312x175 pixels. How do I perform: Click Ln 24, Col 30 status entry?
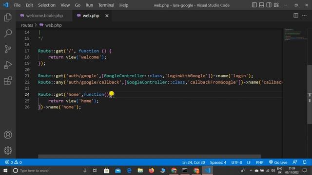(x=194, y=162)
